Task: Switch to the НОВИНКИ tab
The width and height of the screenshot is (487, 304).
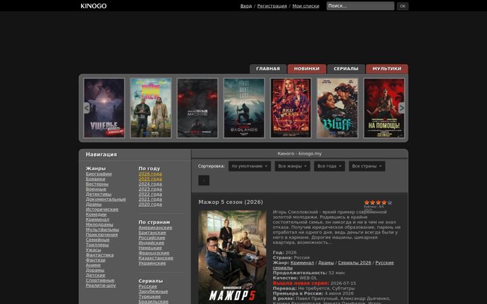Action: point(306,69)
